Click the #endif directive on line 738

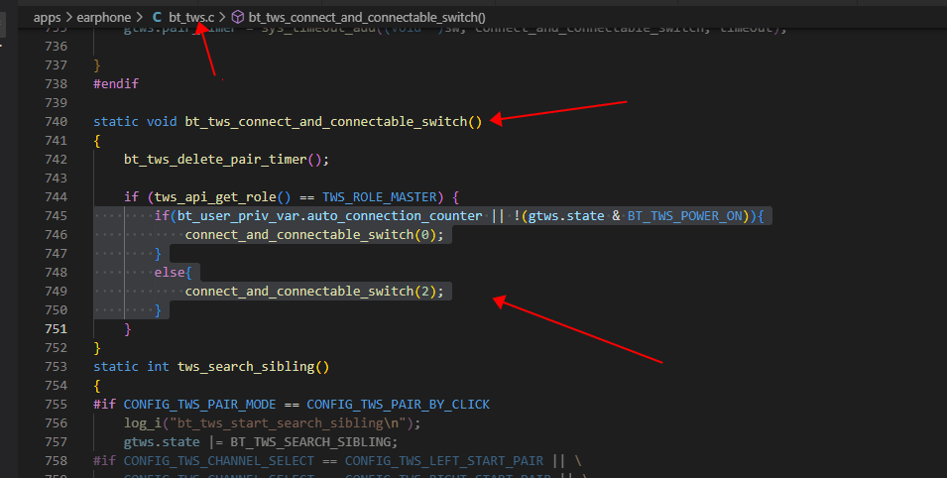pos(116,83)
